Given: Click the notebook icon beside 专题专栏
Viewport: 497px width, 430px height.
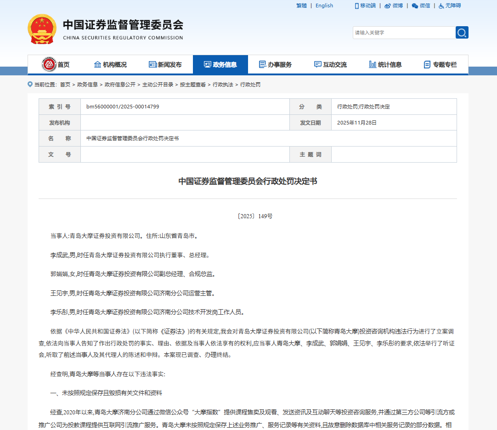Looking at the screenshot, I should [x=426, y=64].
